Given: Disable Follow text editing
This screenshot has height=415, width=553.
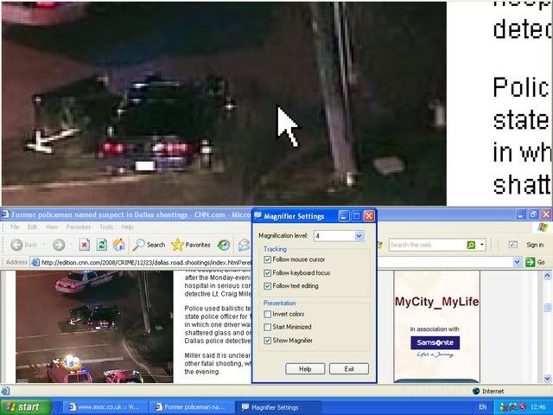Looking at the screenshot, I should pyautogui.click(x=267, y=286).
